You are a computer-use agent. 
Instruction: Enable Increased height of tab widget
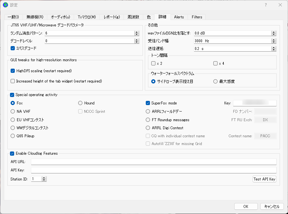point(13,81)
